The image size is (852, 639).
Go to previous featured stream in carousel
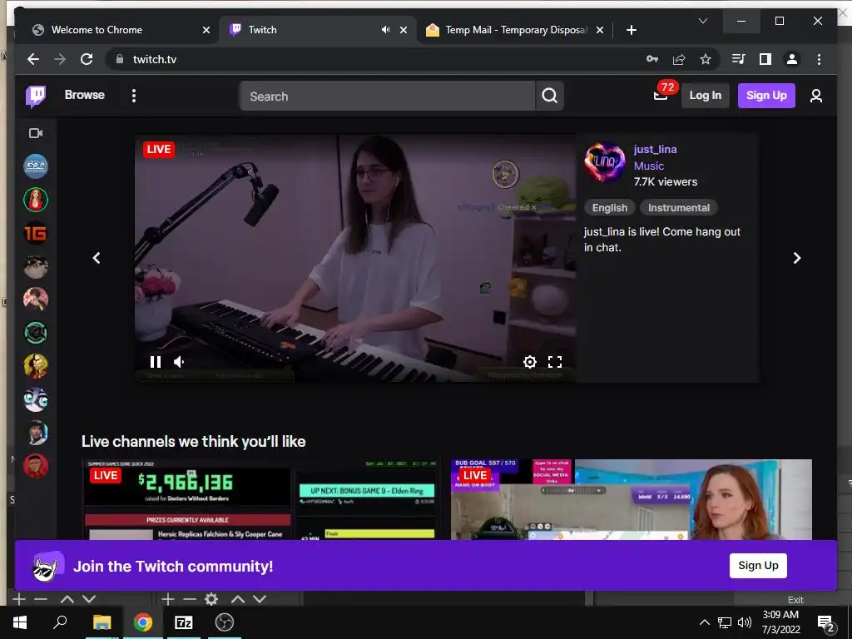tap(97, 258)
